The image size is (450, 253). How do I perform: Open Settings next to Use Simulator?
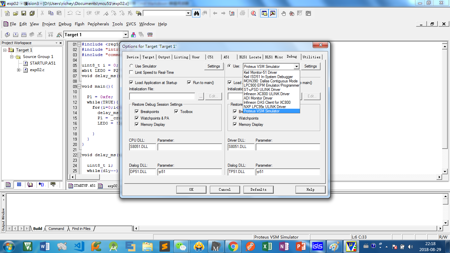pyautogui.click(x=213, y=66)
